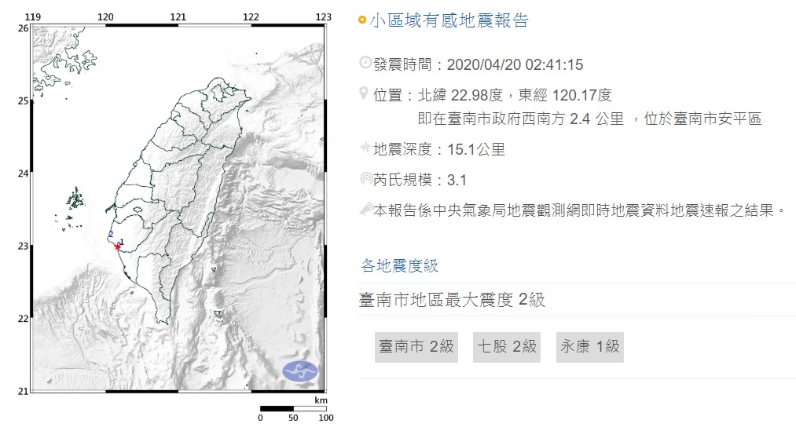
Task: Click the clock icon beside 發震時間
Action: (x=365, y=63)
